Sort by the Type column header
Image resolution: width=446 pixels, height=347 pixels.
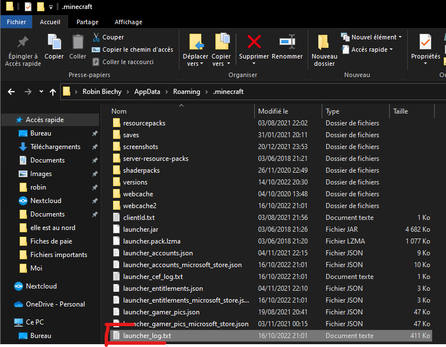332,111
